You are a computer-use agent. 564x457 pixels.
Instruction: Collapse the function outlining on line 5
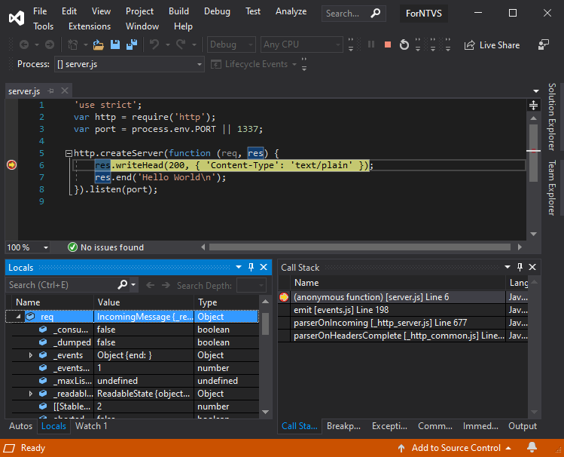69,153
